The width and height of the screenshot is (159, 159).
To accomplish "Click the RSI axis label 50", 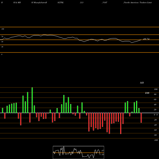I will tap(2, 42).
